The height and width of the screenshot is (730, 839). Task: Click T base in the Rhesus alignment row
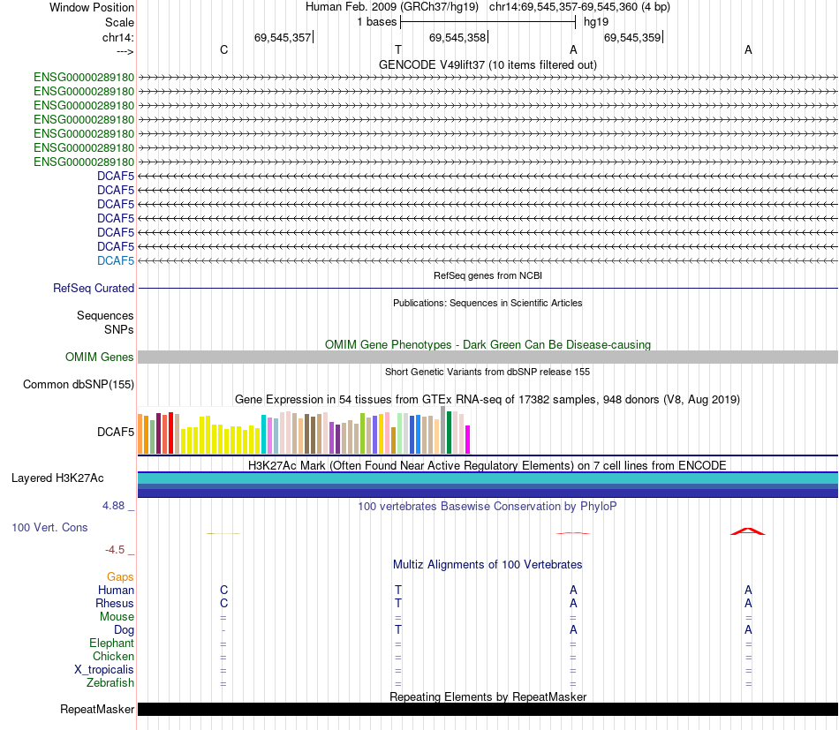(398, 603)
